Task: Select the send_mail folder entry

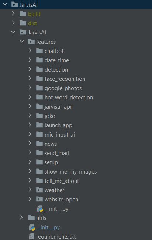Action: tap(57, 153)
